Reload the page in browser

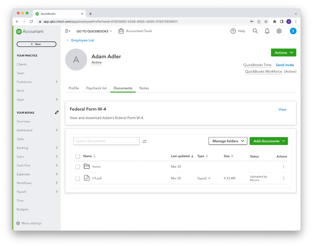pos(31,22)
